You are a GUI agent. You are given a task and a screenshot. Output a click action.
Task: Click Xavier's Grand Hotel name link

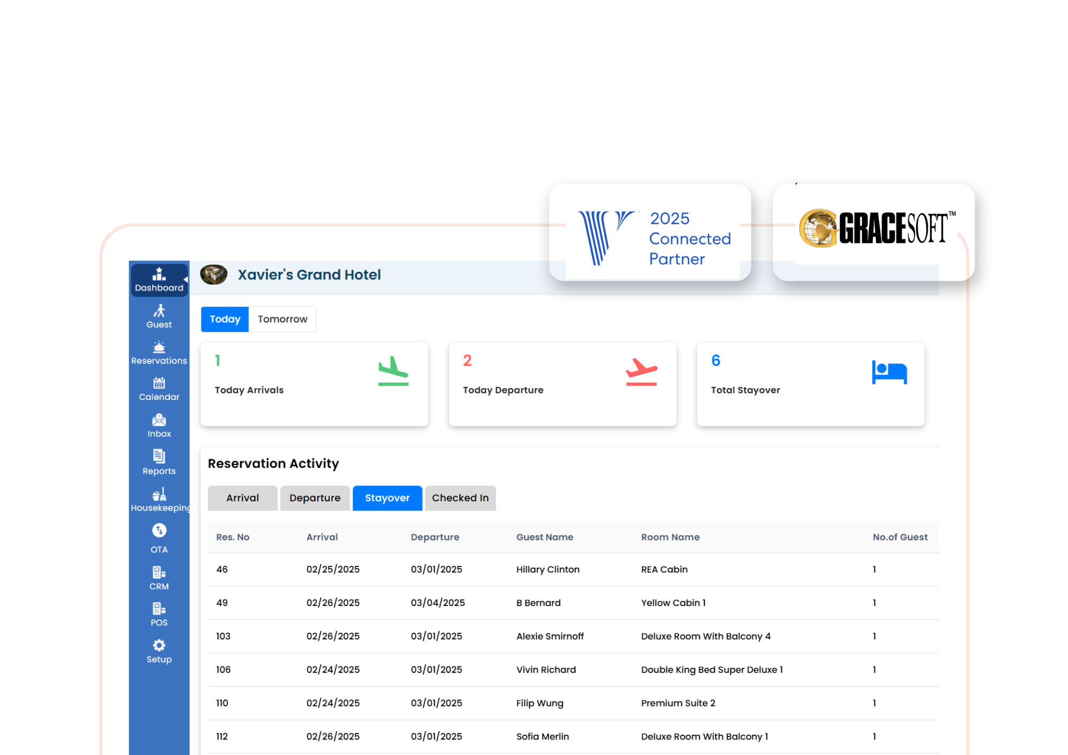[x=309, y=274]
